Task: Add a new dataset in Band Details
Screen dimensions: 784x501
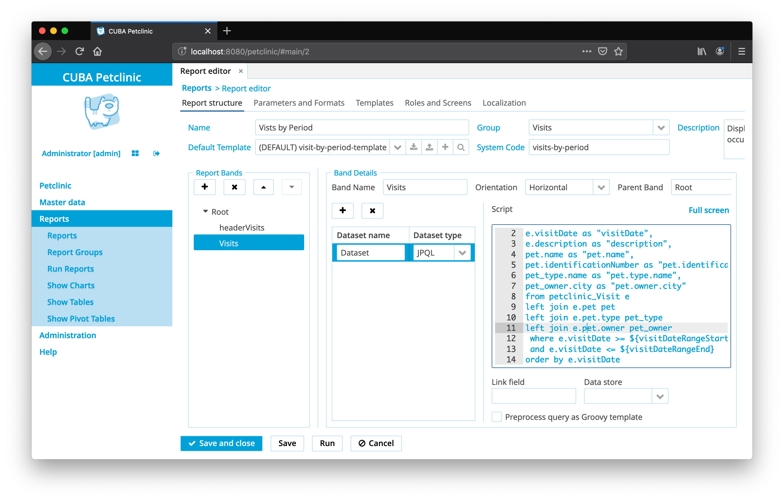Action: pyautogui.click(x=342, y=210)
